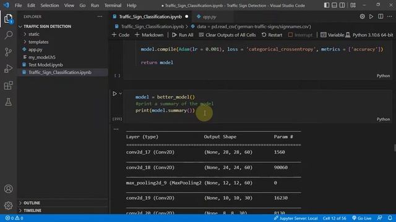Open Run and Debug view
The image size is (396, 222).
click(x=8, y=68)
